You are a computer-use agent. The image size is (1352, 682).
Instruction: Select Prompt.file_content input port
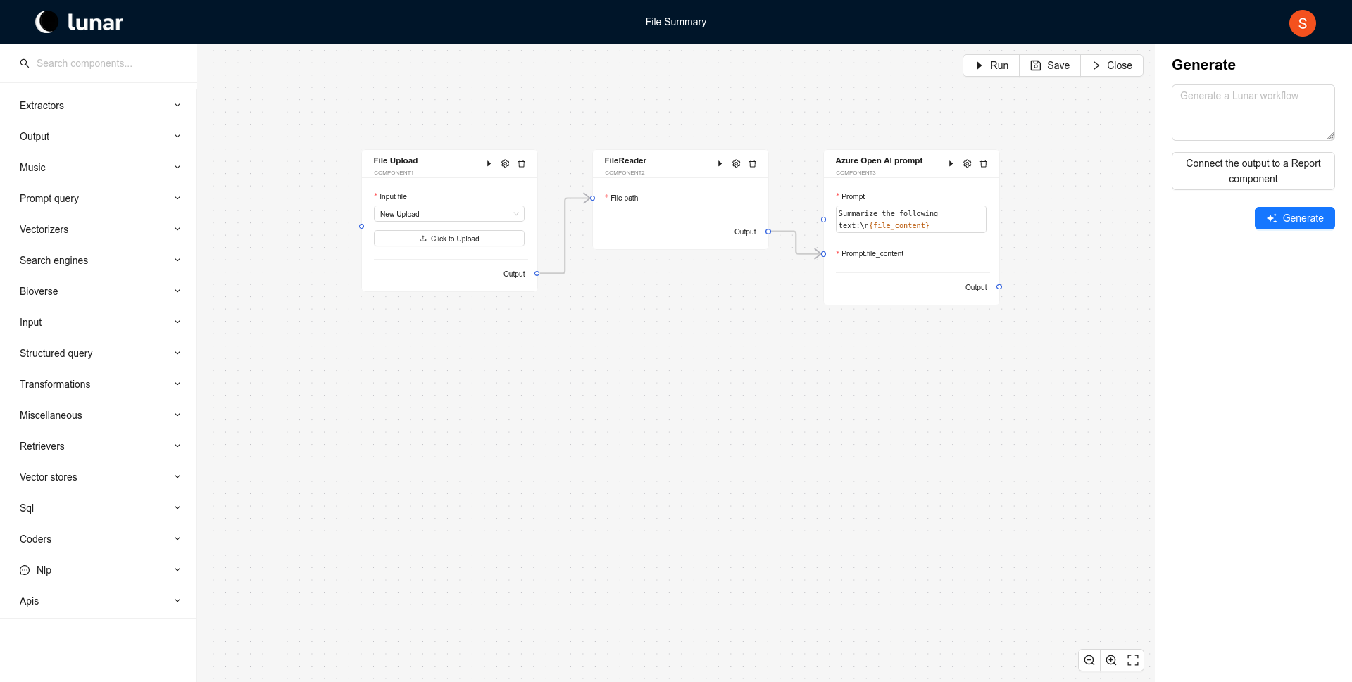click(x=823, y=254)
